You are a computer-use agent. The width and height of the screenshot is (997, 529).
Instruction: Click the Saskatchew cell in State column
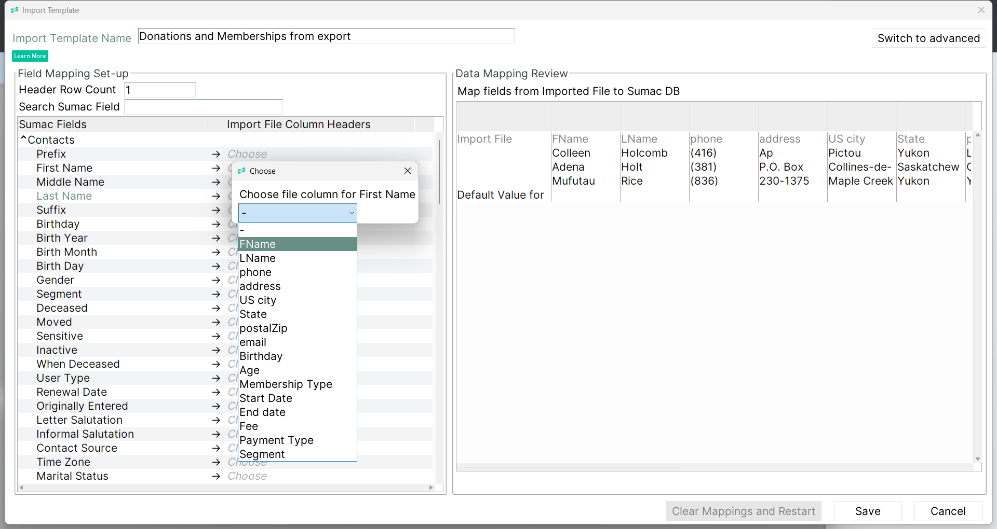click(928, 167)
